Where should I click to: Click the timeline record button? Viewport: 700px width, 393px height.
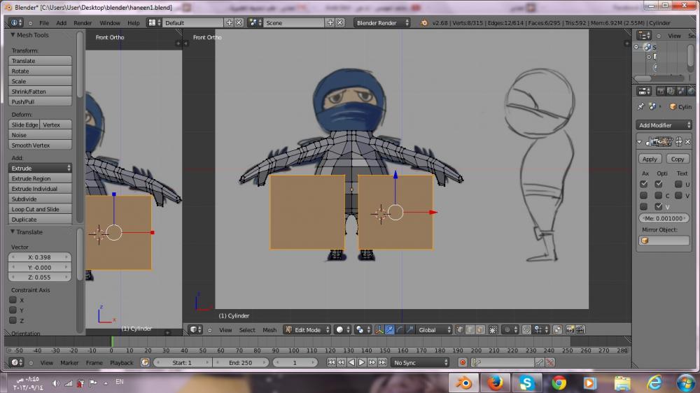tap(463, 362)
